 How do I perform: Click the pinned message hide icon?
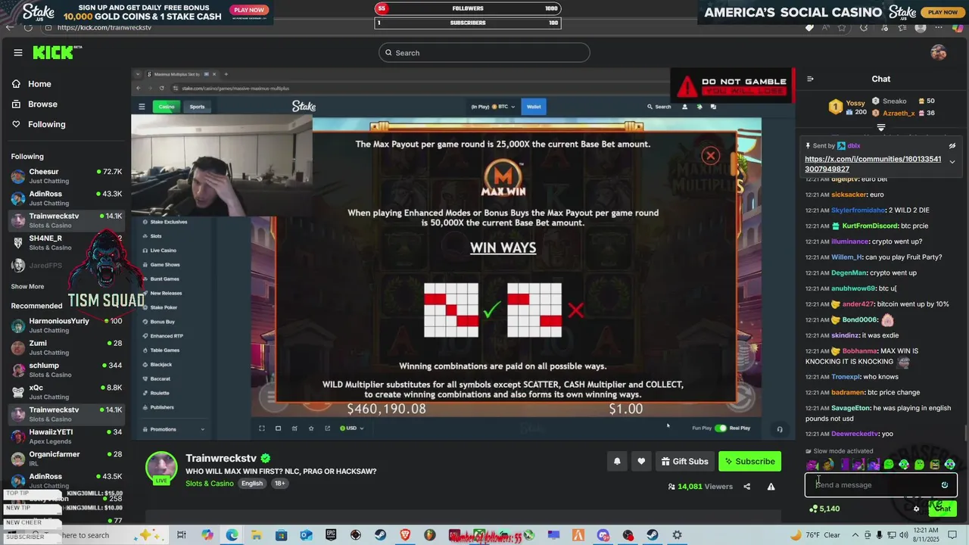click(952, 146)
